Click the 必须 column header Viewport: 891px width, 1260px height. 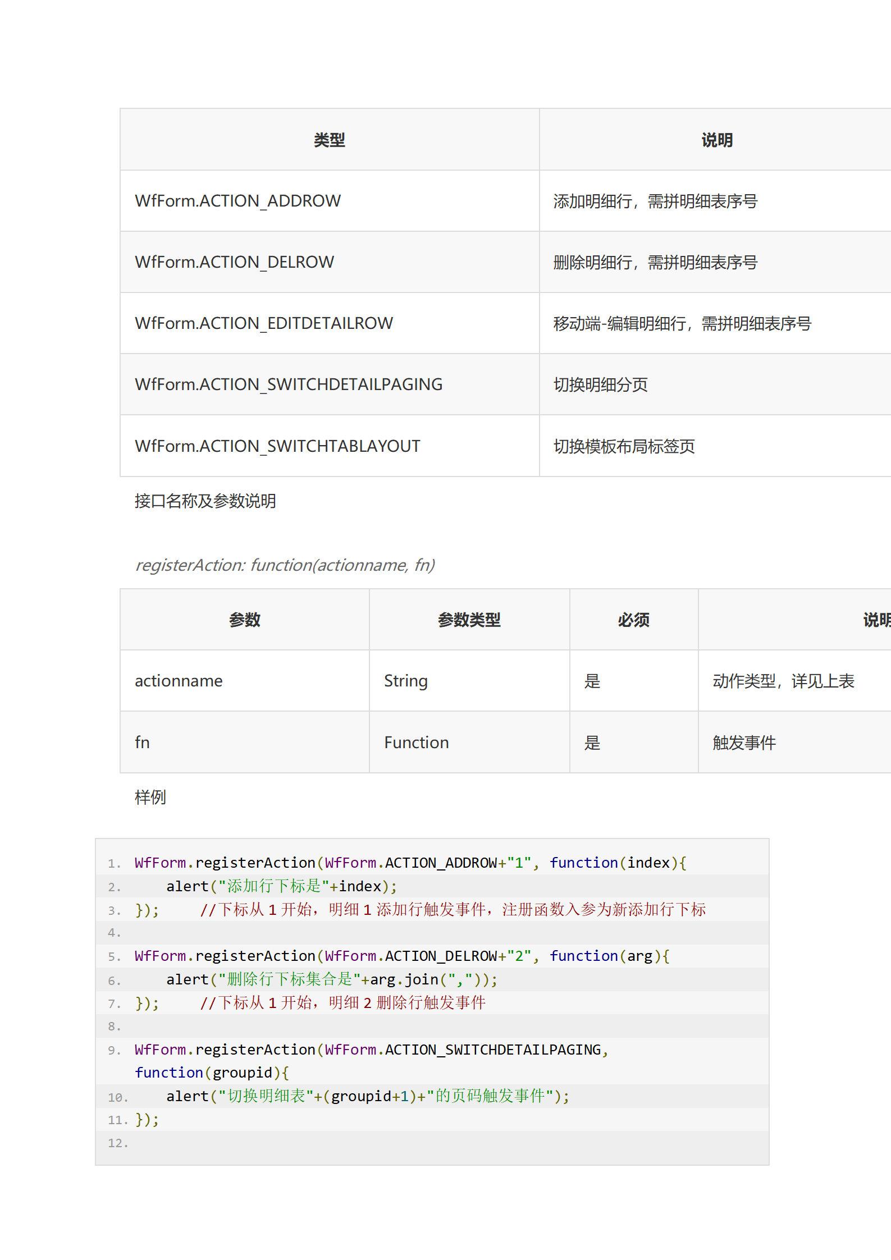[x=633, y=620]
